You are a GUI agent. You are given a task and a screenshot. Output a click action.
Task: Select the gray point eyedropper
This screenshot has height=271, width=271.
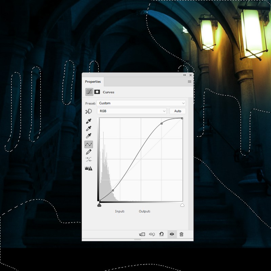click(89, 129)
